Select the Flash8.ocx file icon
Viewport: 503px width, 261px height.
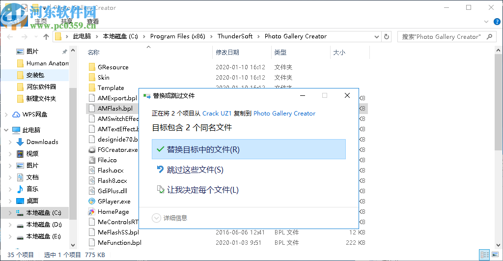coord(92,180)
